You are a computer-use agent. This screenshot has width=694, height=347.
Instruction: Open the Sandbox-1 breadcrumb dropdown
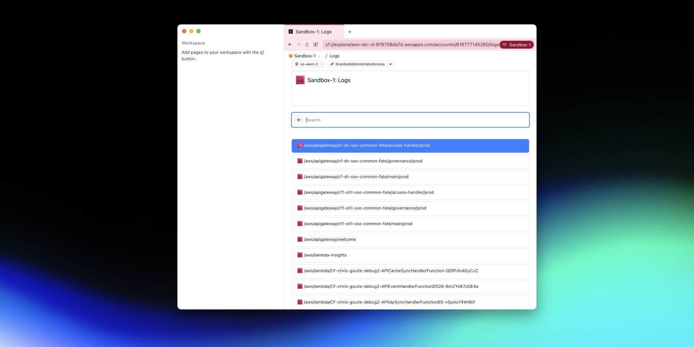pos(304,56)
